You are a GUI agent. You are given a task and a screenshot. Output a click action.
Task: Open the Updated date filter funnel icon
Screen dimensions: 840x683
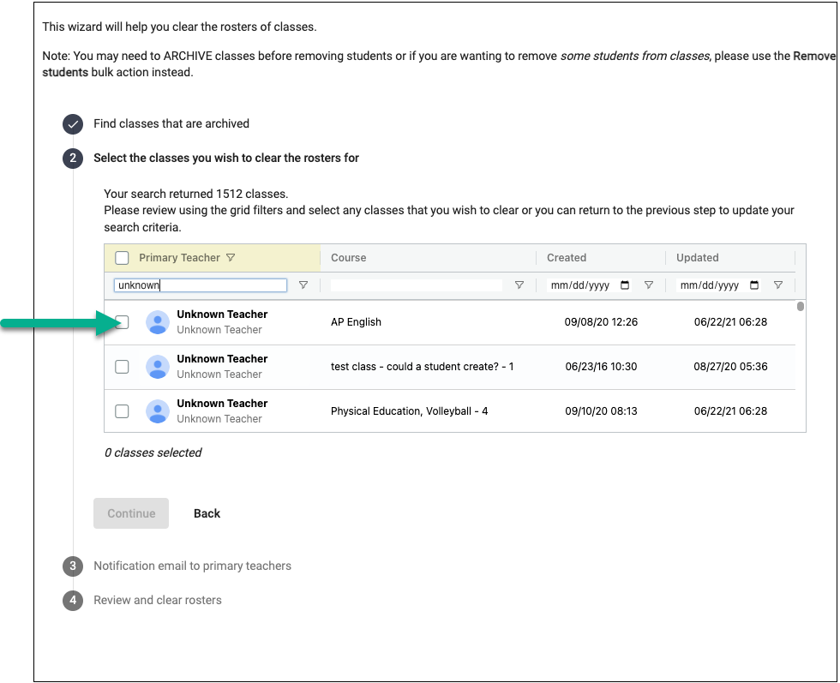click(778, 285)
